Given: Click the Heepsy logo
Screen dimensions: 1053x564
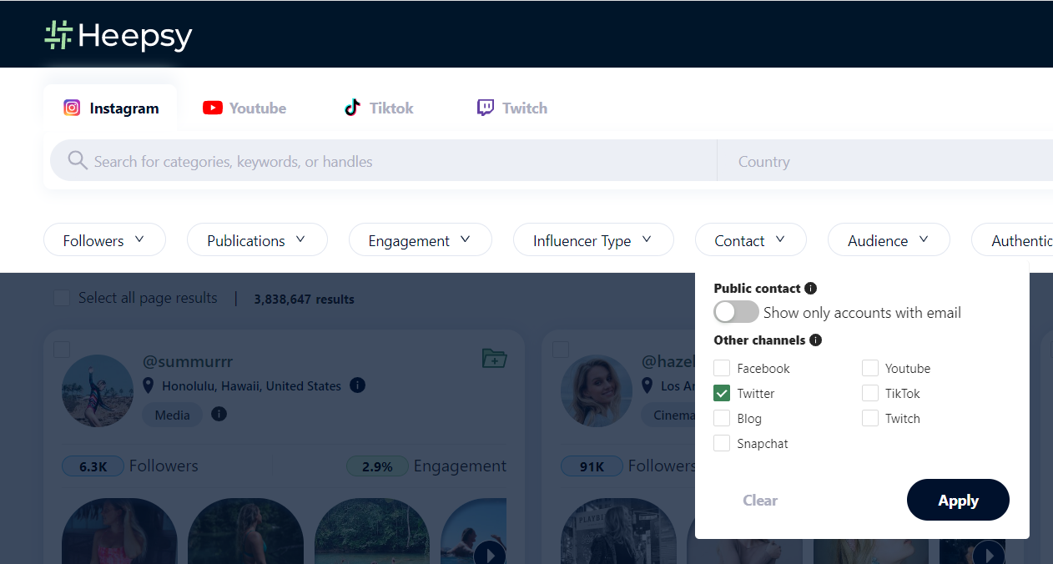Looking at the screenshot, I should 118,35.
